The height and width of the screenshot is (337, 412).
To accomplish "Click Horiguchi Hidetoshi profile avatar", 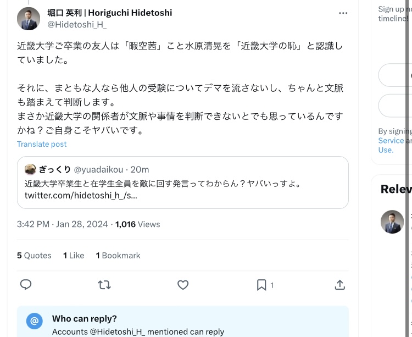I will click(29, 19).
